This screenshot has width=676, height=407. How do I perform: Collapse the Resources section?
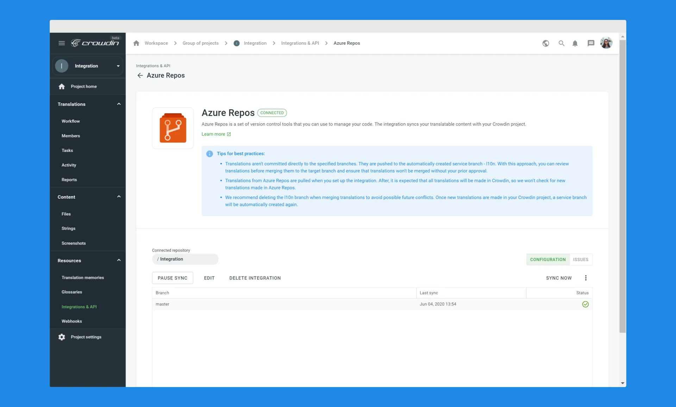pos(119,260)
